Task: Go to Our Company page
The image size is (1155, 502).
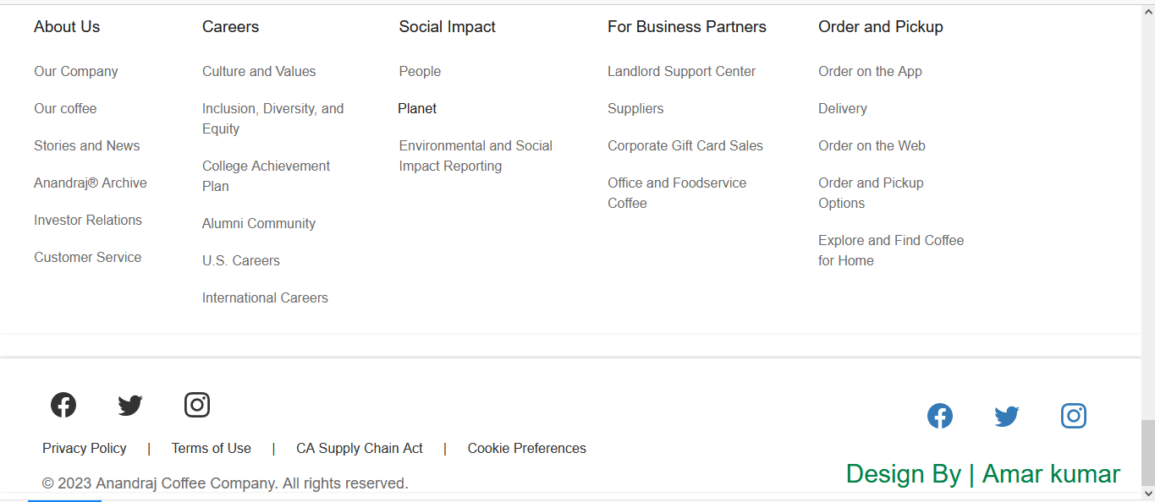Action: click(76, 72)
